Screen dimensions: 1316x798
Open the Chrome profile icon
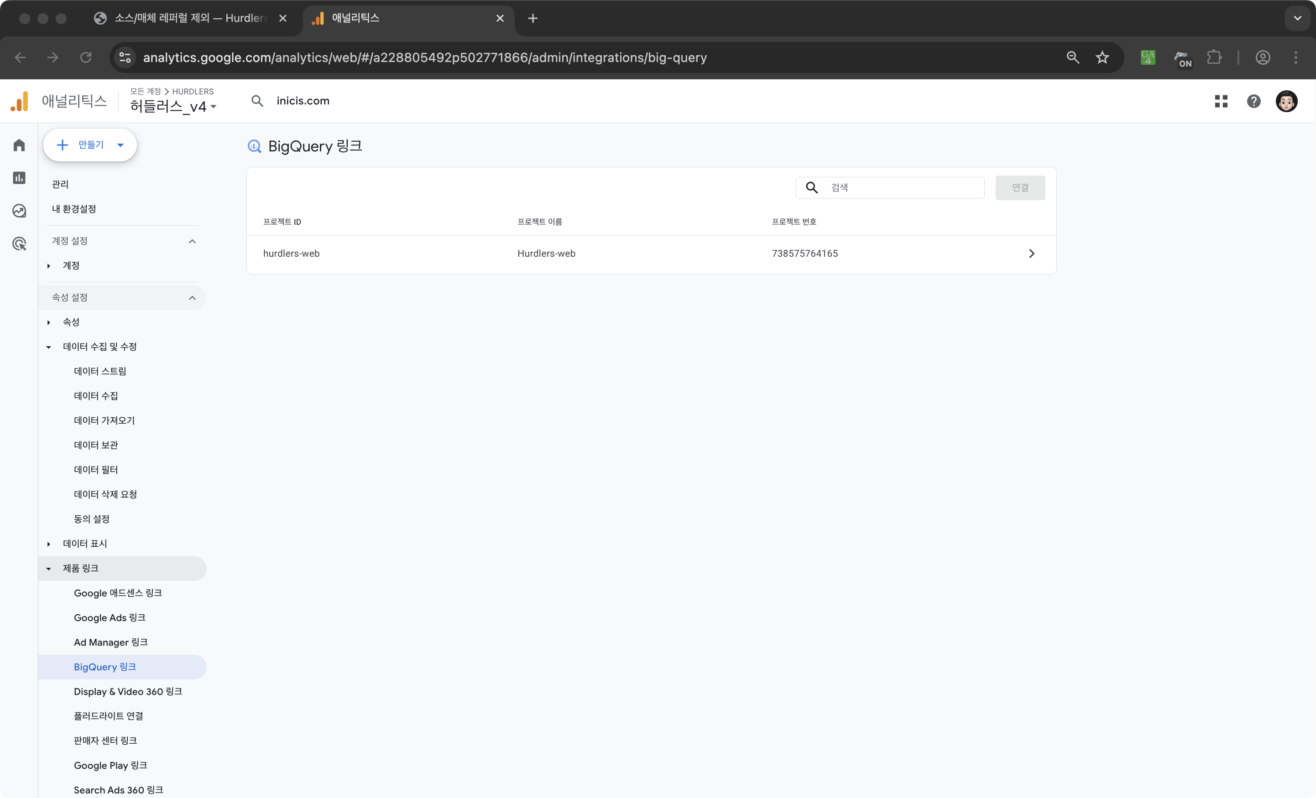(1263, 57)
